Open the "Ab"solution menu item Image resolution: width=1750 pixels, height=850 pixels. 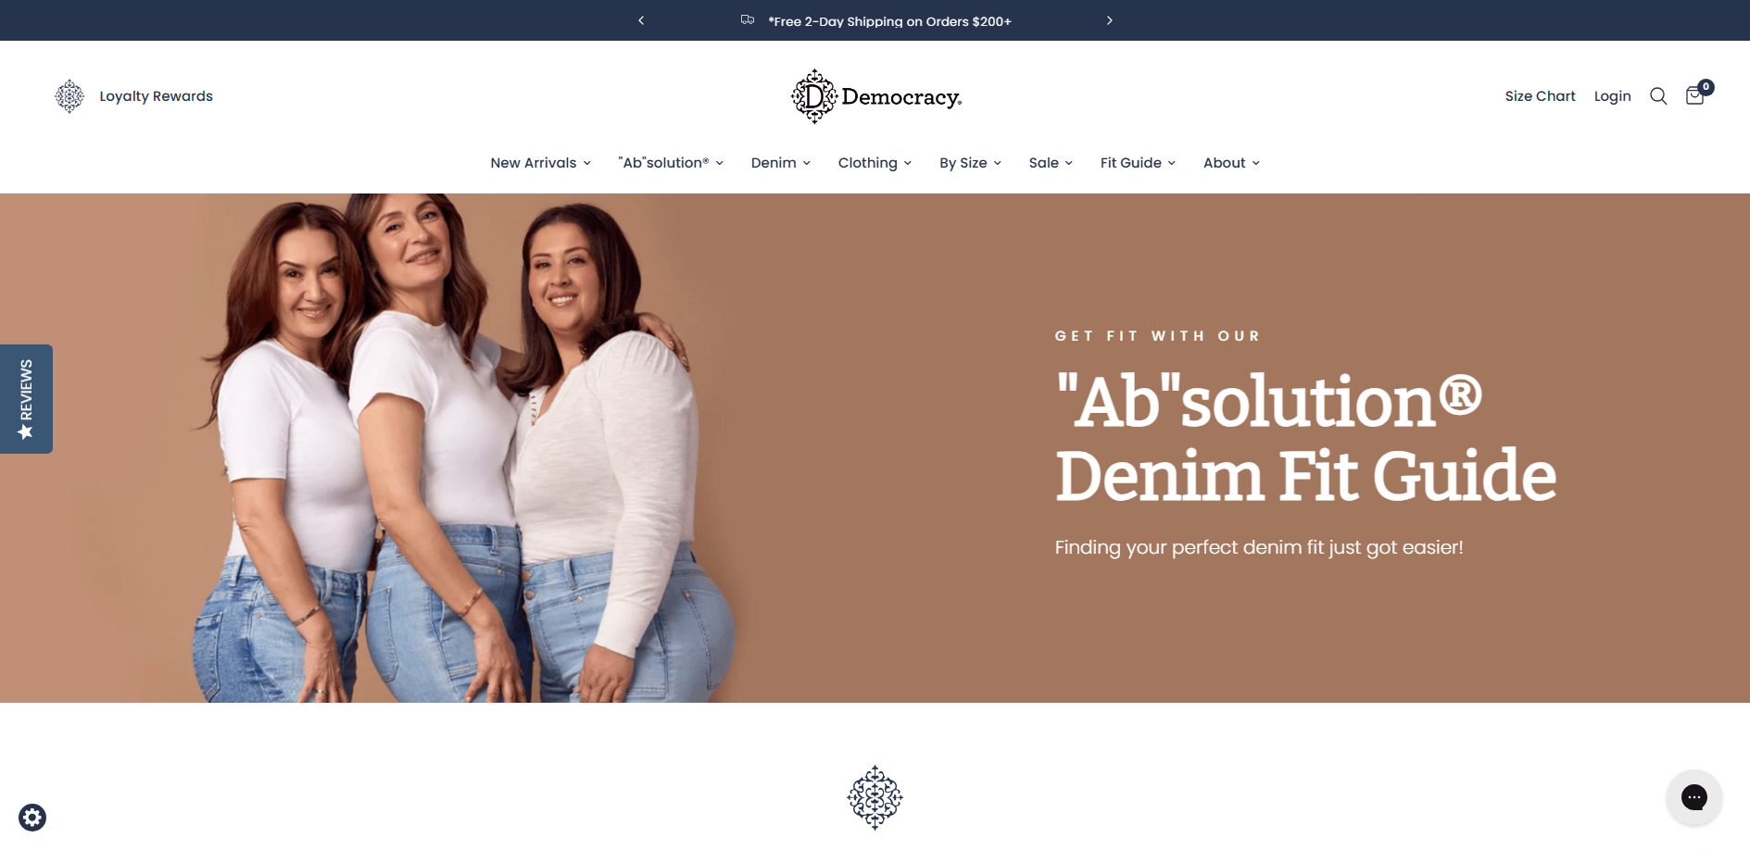(x=671, y=163)
